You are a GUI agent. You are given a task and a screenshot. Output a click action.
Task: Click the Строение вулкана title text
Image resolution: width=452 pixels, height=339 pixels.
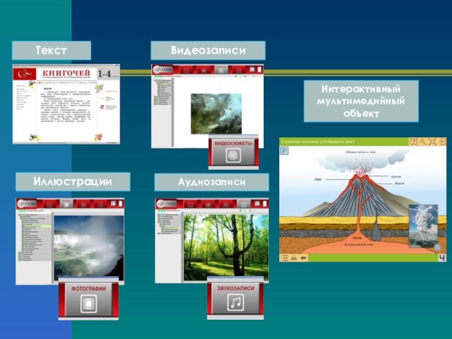318,142
